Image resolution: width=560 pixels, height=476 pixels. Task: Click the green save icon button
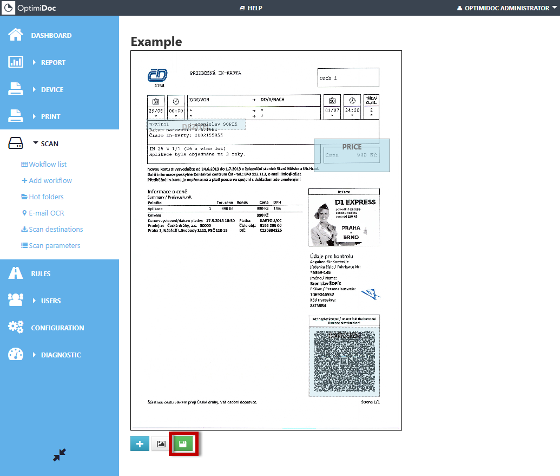click(183, 444)
